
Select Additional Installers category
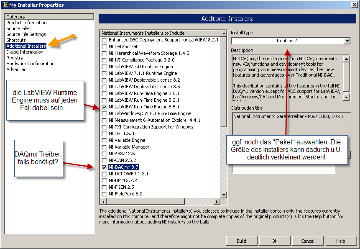point(26,46)
